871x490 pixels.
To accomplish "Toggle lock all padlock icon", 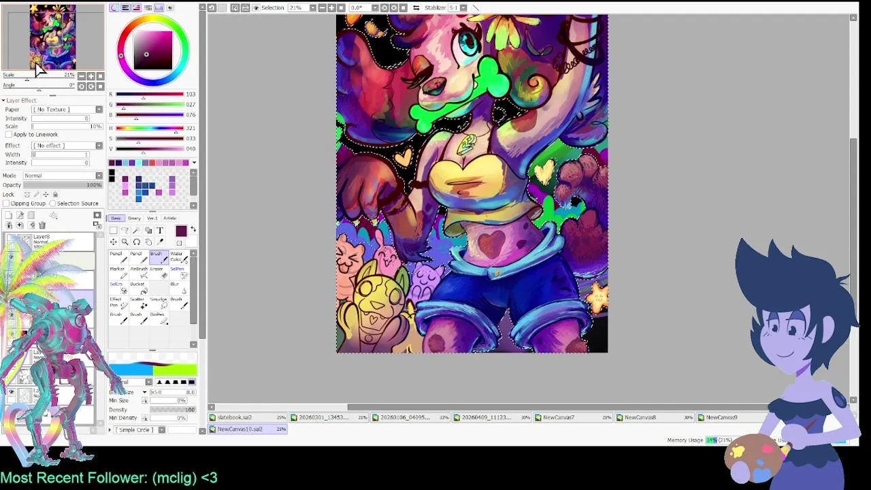I will point(55,195).
